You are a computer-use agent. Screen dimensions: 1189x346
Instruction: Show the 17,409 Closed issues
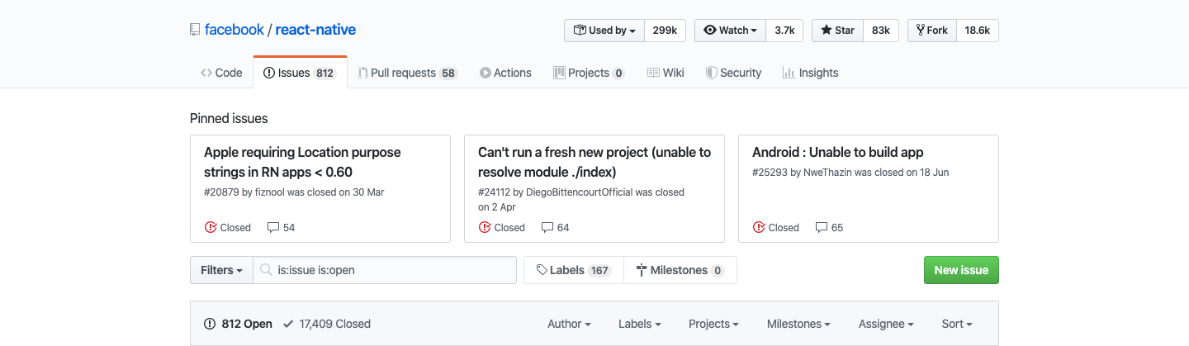pyautogui.click(x=326, y=324)
